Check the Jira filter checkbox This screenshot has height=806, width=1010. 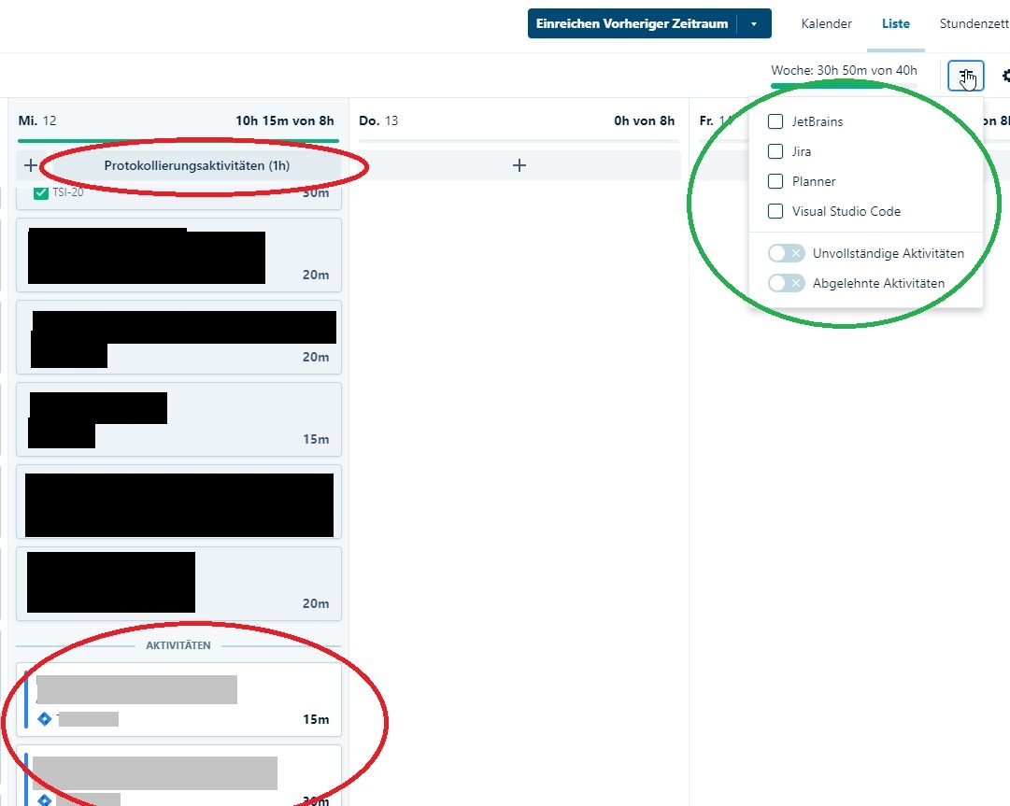(775, 151)
